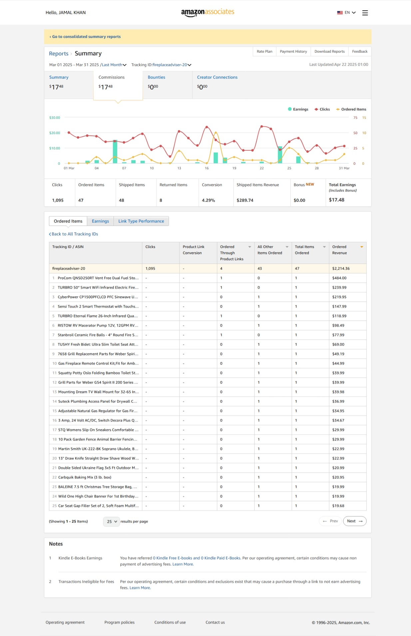Image resolution: width=411 pixels, height=636 pixels.
Task: Switch to the Ordered Items tab
Action: [68, 221]
